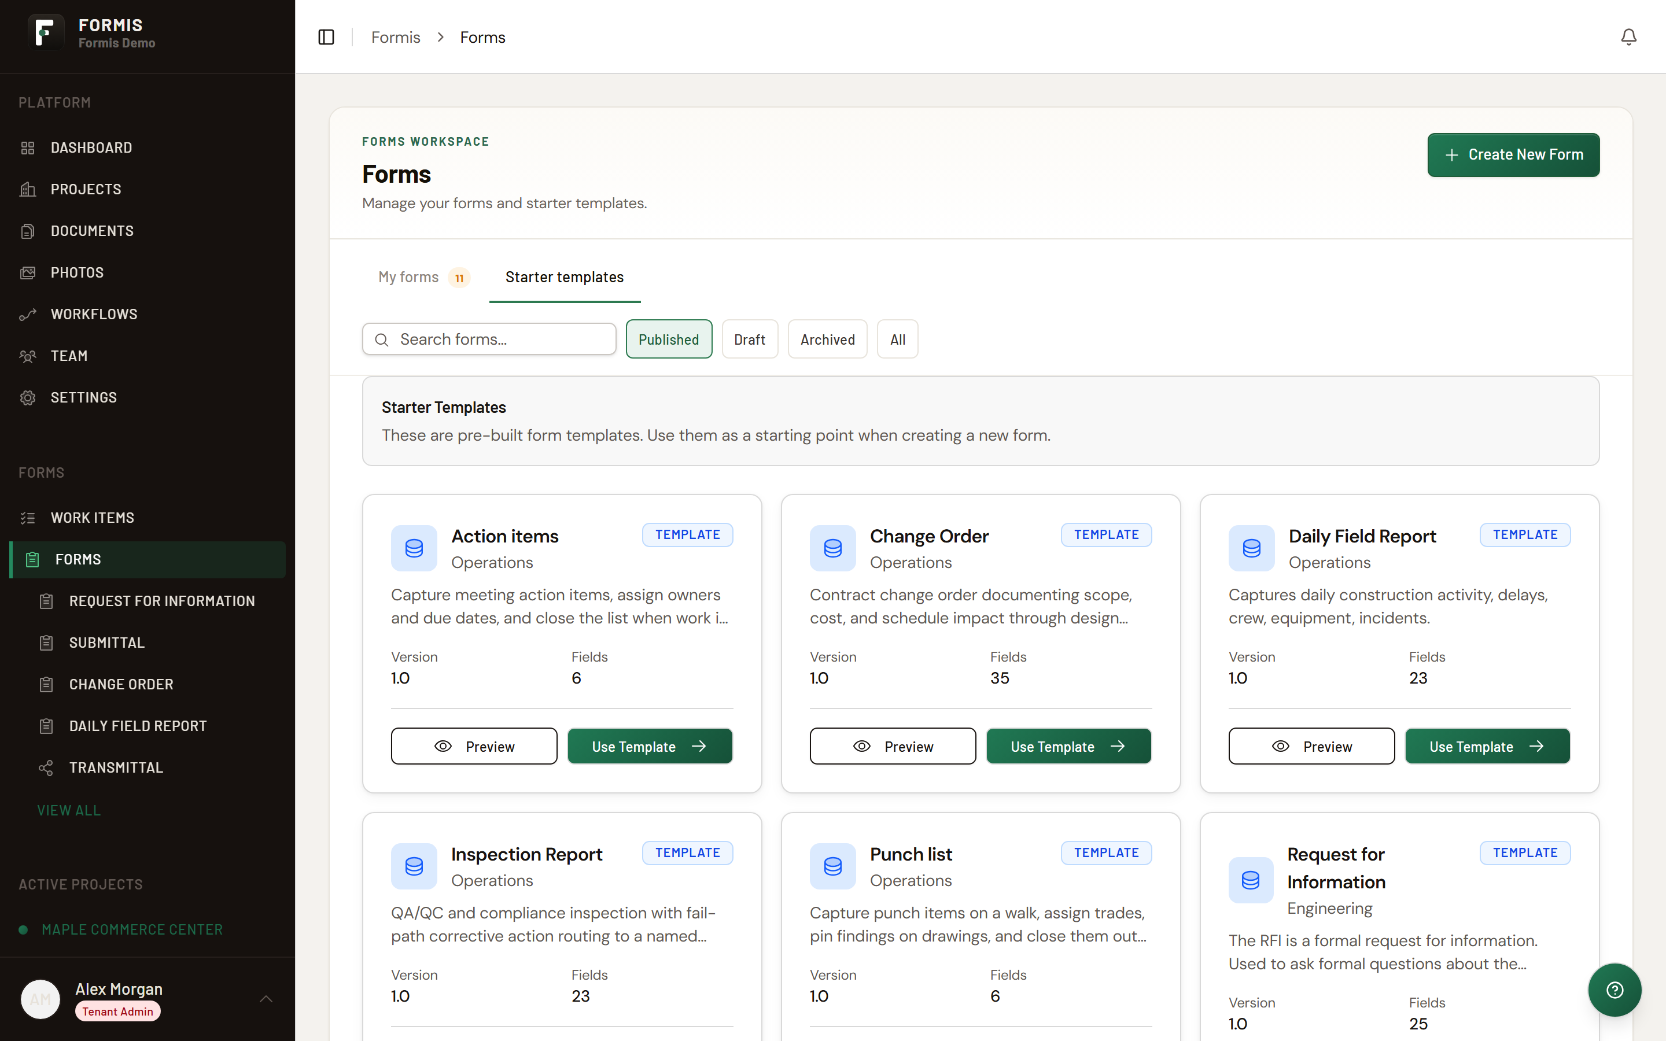
Task: Open the help question-mark button
Action: [1615, 990]
